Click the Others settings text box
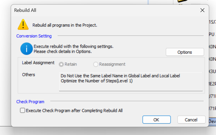This screenshot has height=135, width=216. click(131, 82)
